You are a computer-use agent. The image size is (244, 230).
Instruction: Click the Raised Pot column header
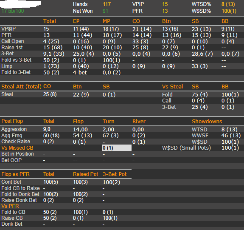click(x=85, y=174)
